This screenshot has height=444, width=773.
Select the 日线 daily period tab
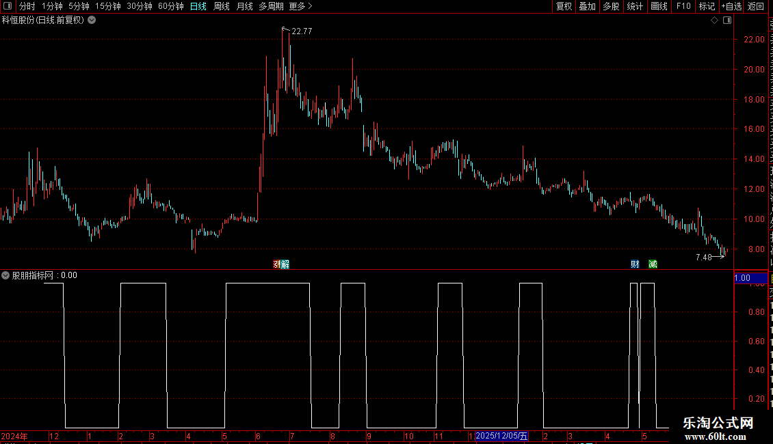tap(198, 6)
